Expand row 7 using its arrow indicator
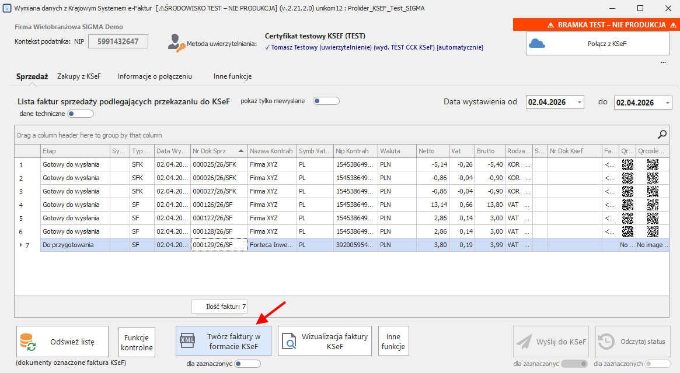Viewport: 680px width, 373px height. tap(21, 245)
